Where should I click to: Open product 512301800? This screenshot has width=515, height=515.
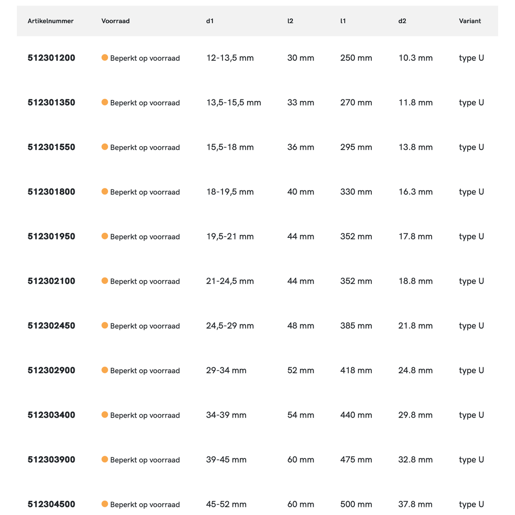51,192
